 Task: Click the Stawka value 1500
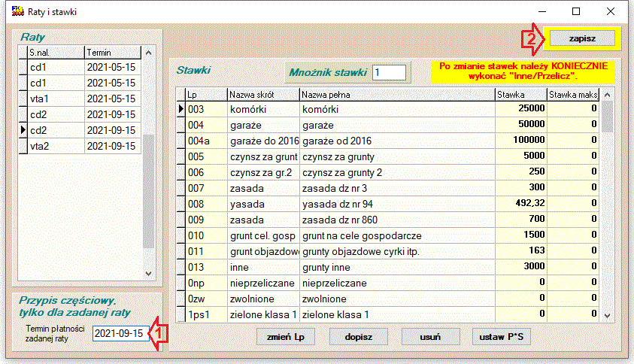(x=521, y=235)
